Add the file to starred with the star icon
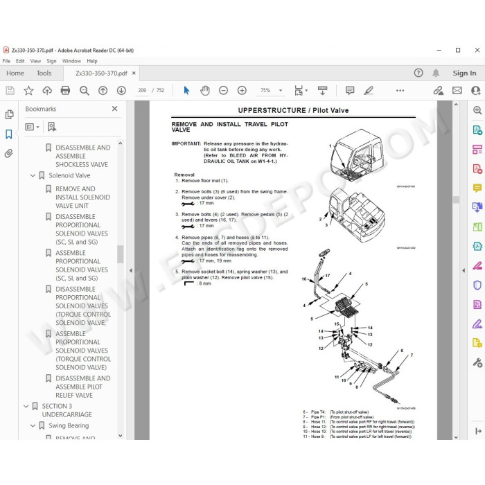Screen dimensions: 485x485 pyautogui.click(x=28, y=90)
